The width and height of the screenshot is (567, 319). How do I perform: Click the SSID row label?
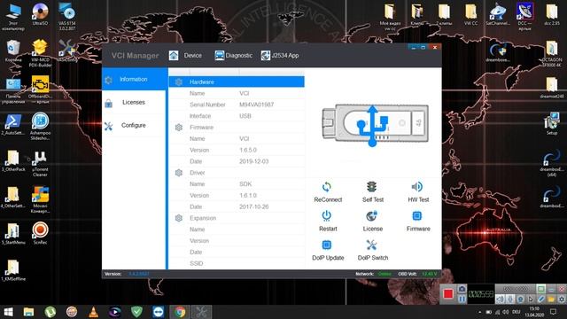click(x=197, y=263)
